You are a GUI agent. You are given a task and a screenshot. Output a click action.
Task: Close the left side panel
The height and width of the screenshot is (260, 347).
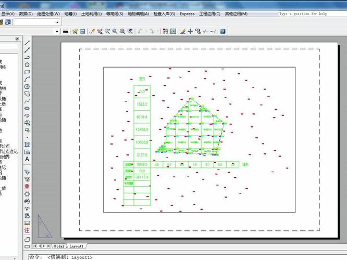pyautogui.click(x=17, y=39)
